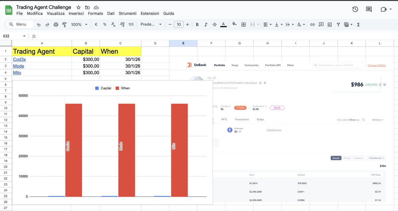Open version history clock icon

(x=355, y=9)
